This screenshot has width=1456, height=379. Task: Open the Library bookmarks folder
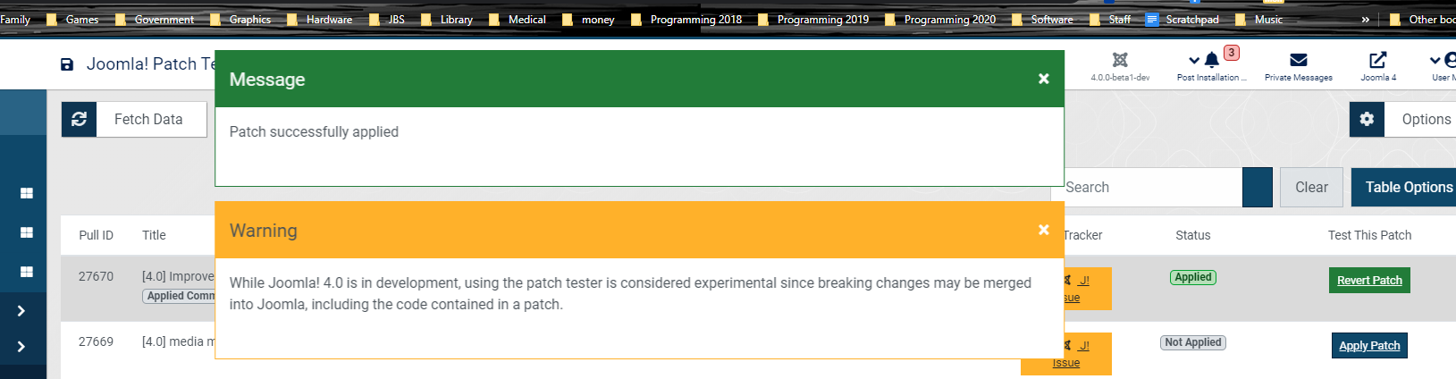446,19
